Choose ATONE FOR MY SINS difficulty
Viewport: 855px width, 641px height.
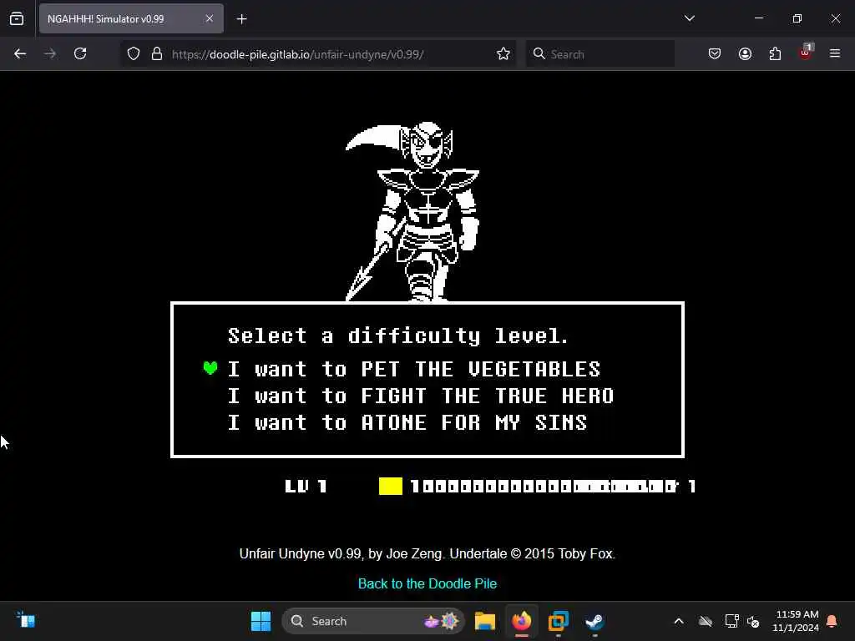(x=407, y=423)
